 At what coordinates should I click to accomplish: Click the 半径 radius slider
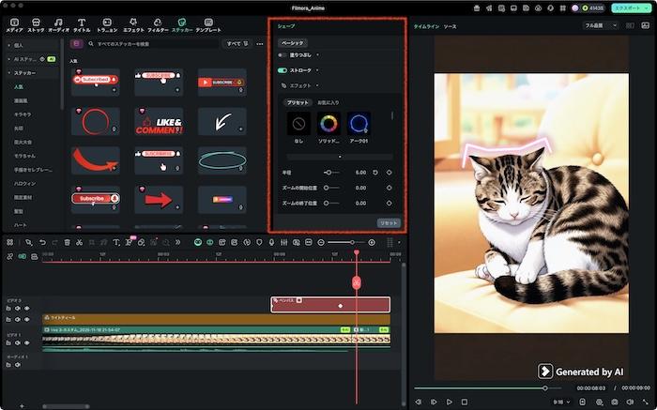tap(328, 173)
